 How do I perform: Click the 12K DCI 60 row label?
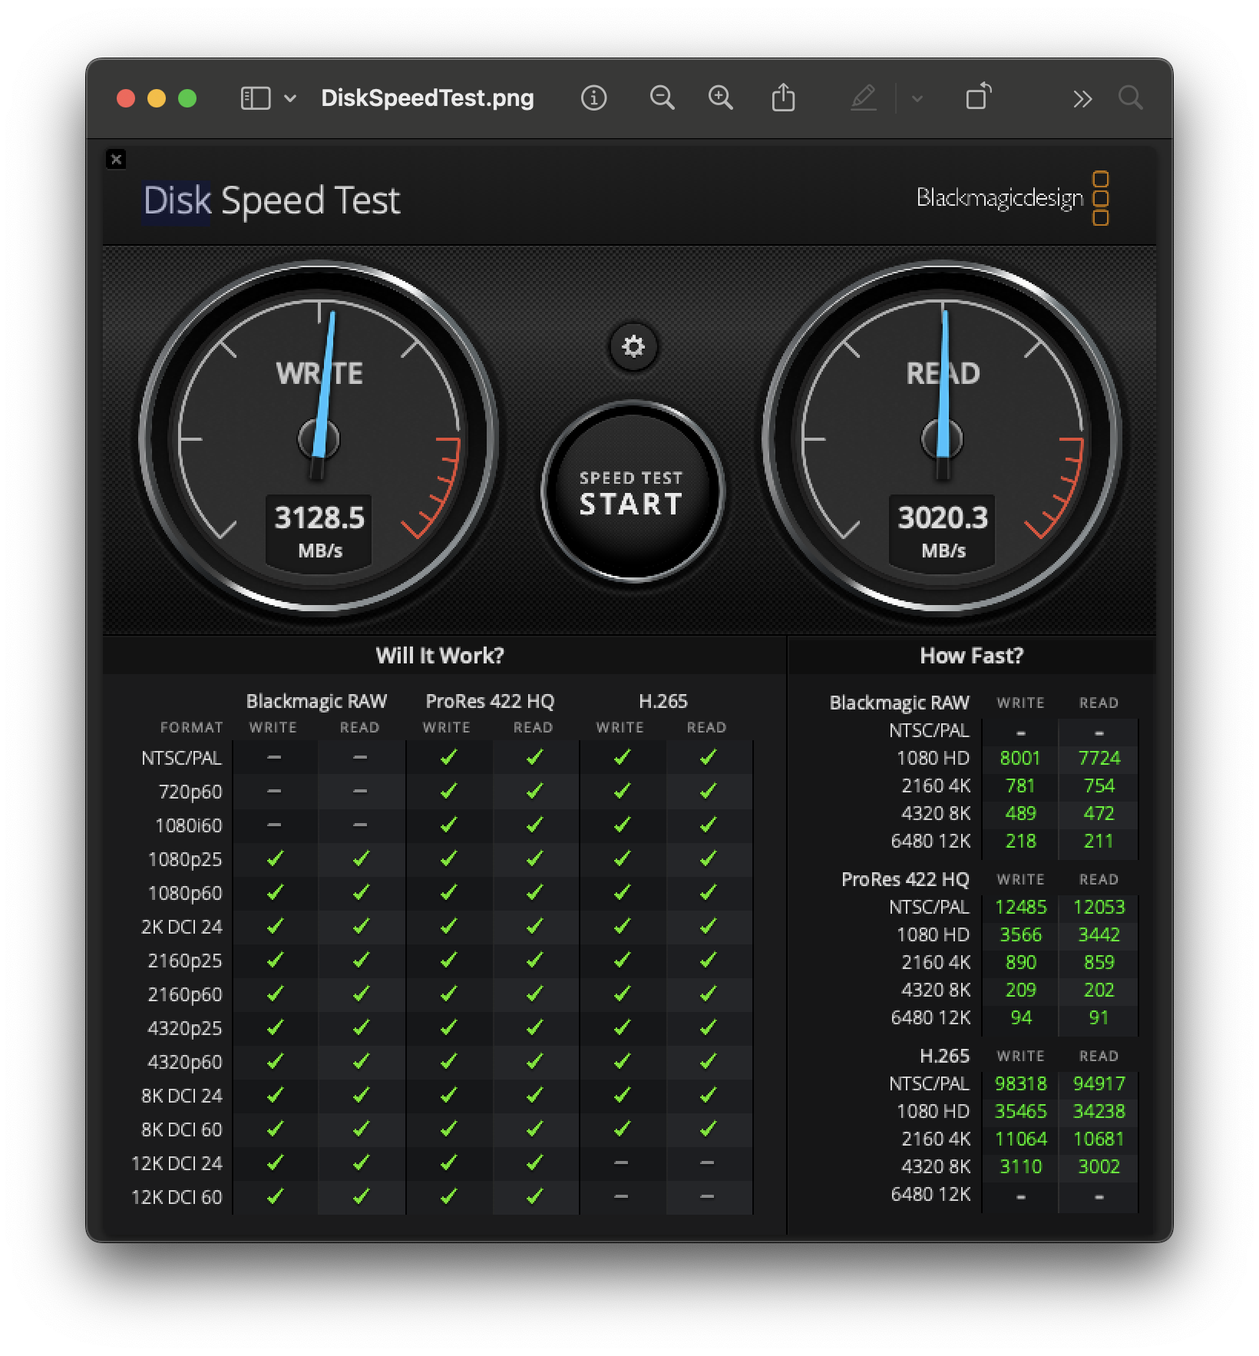tap(177, 1197)
